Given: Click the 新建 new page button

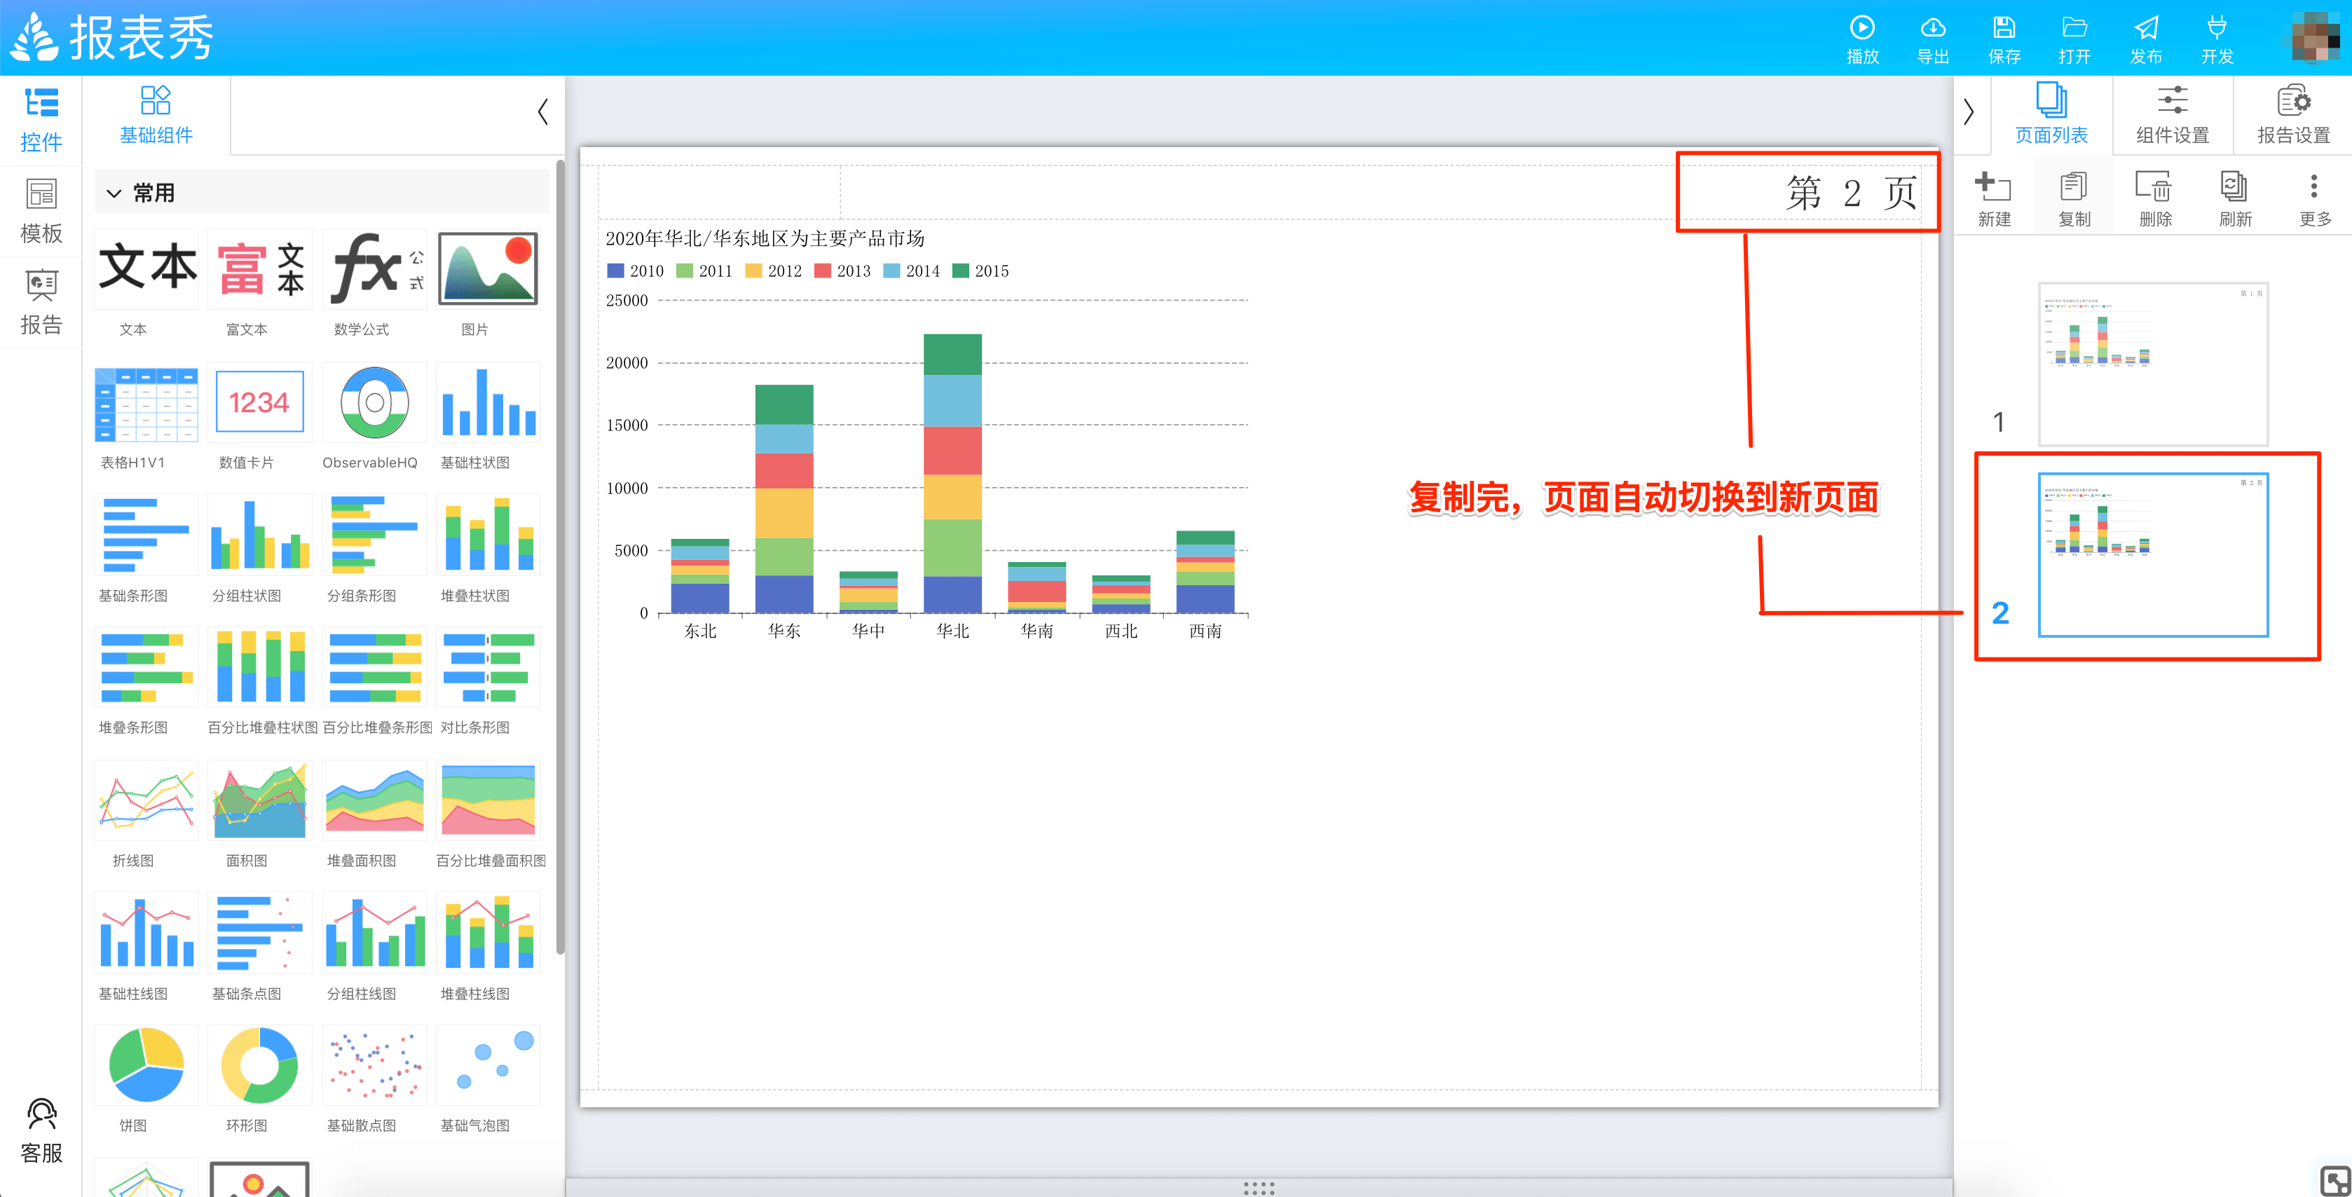Looking at the screenshot, I should [1994, 198].
